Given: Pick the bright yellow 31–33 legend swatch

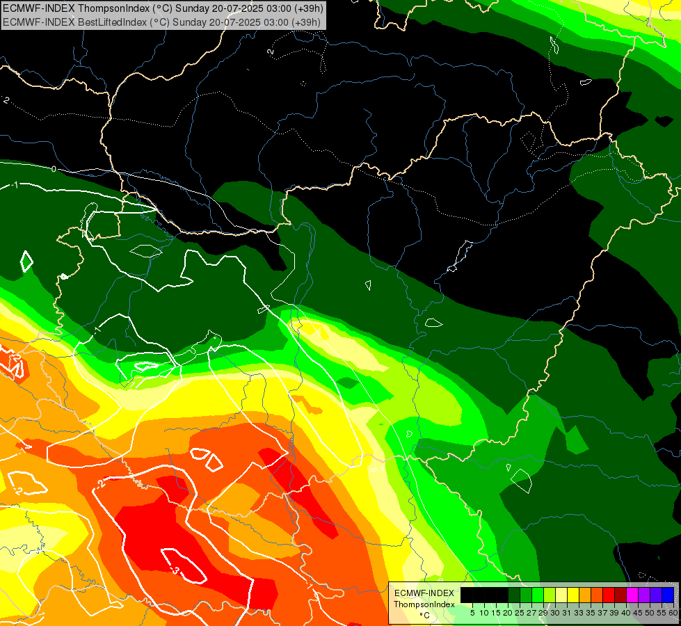Looking at the screenshot, I should coord(573,595).
